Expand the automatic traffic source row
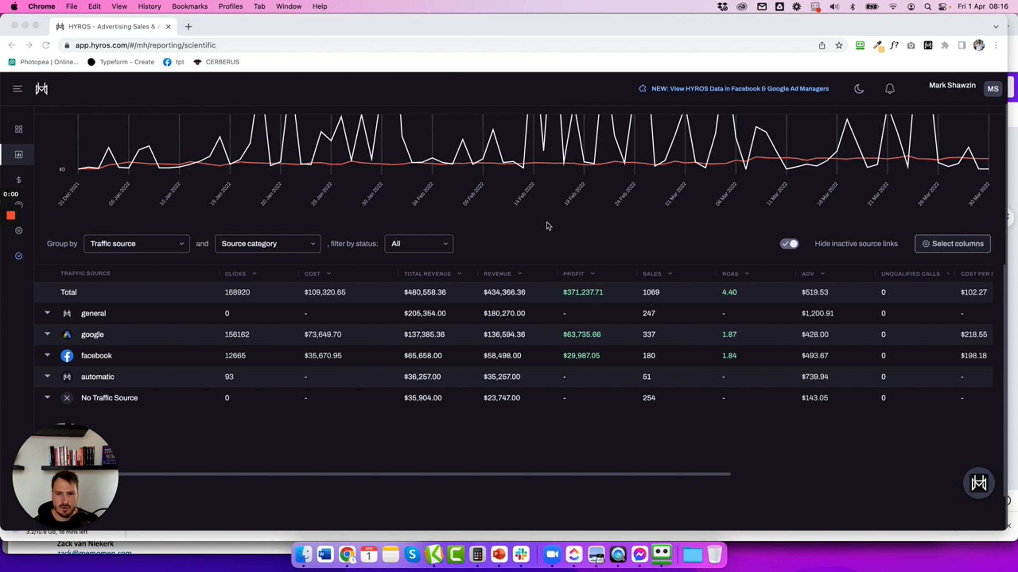The width and height of the screenshot is (1018, 572). (x=48, y=376)
